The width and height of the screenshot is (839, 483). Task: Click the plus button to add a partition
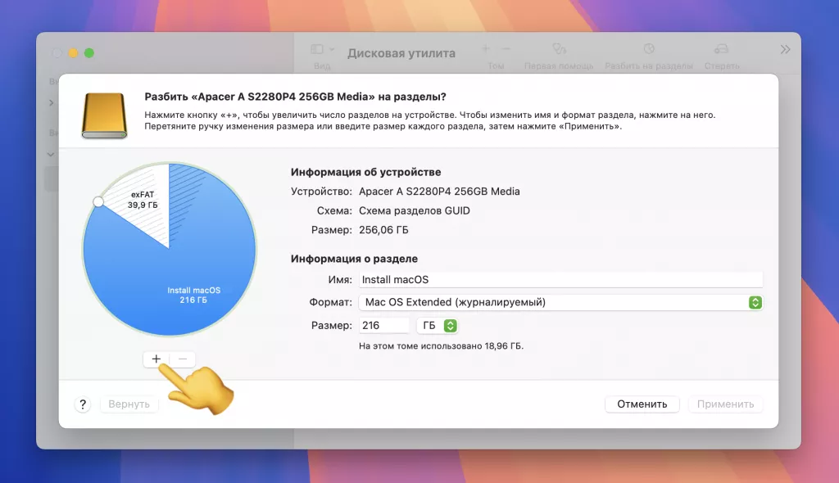click(x=156, y=359)
